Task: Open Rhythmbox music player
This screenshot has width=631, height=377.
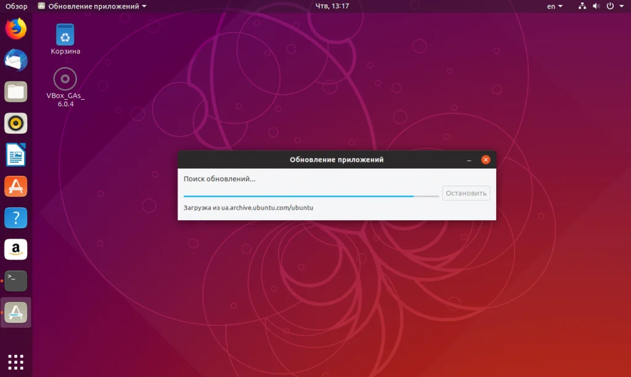Action: pos(15,123)
